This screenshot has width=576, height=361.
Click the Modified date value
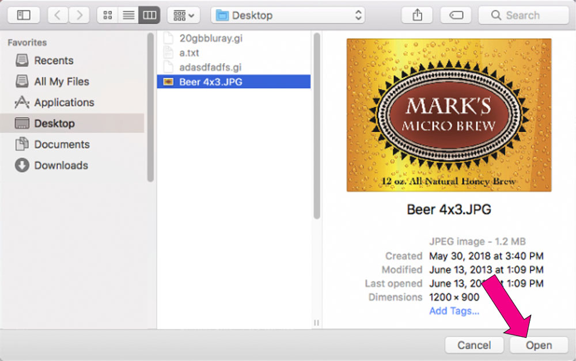pyautogui.click(x=486, y=269)
